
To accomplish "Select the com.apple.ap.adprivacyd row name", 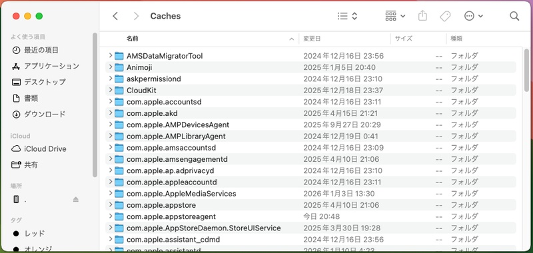I will [x=171, y=171].
